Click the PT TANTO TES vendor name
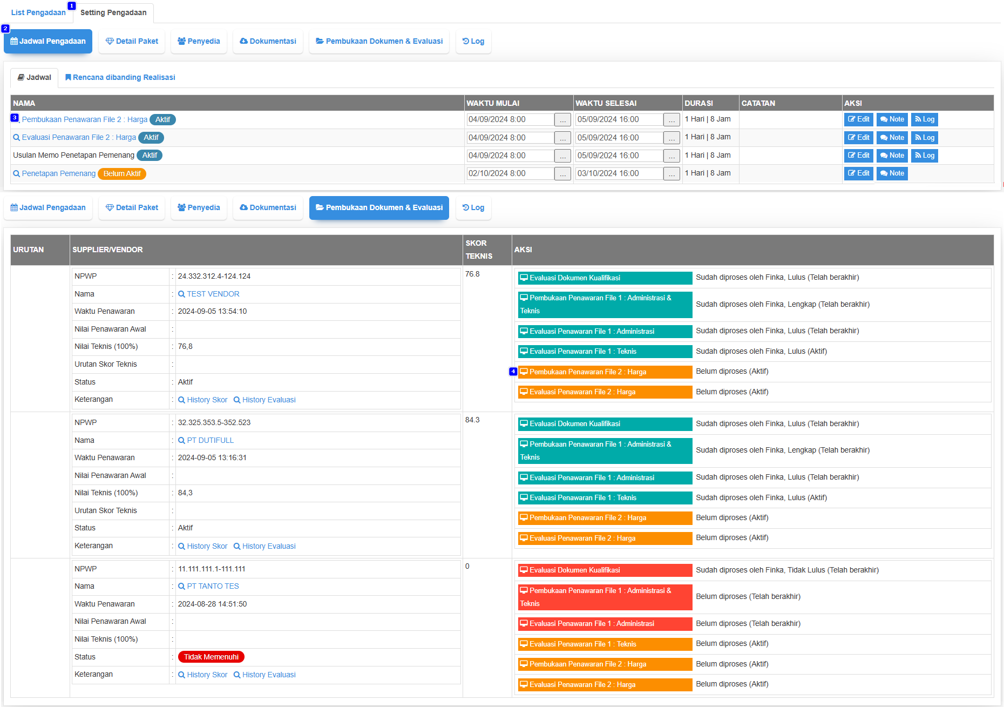This screenshot has height=707, width=1004. coord(213,586)
